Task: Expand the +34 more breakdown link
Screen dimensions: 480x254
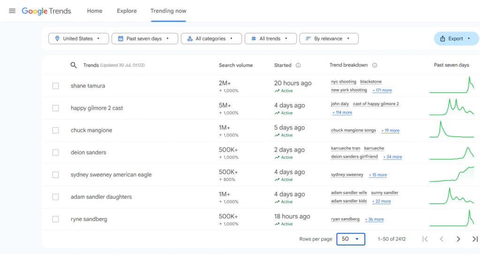Action: point(392,157)
